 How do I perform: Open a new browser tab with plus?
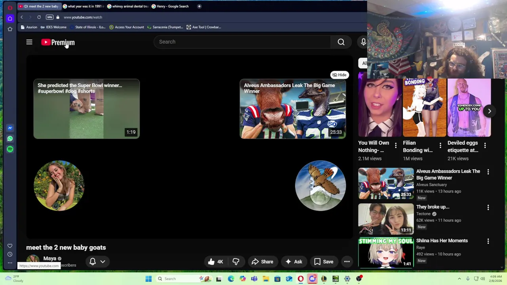(x=199, y=6)
